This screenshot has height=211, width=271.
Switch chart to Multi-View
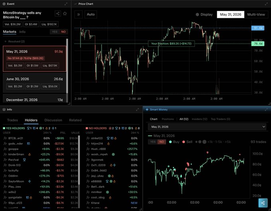[256, 14]
